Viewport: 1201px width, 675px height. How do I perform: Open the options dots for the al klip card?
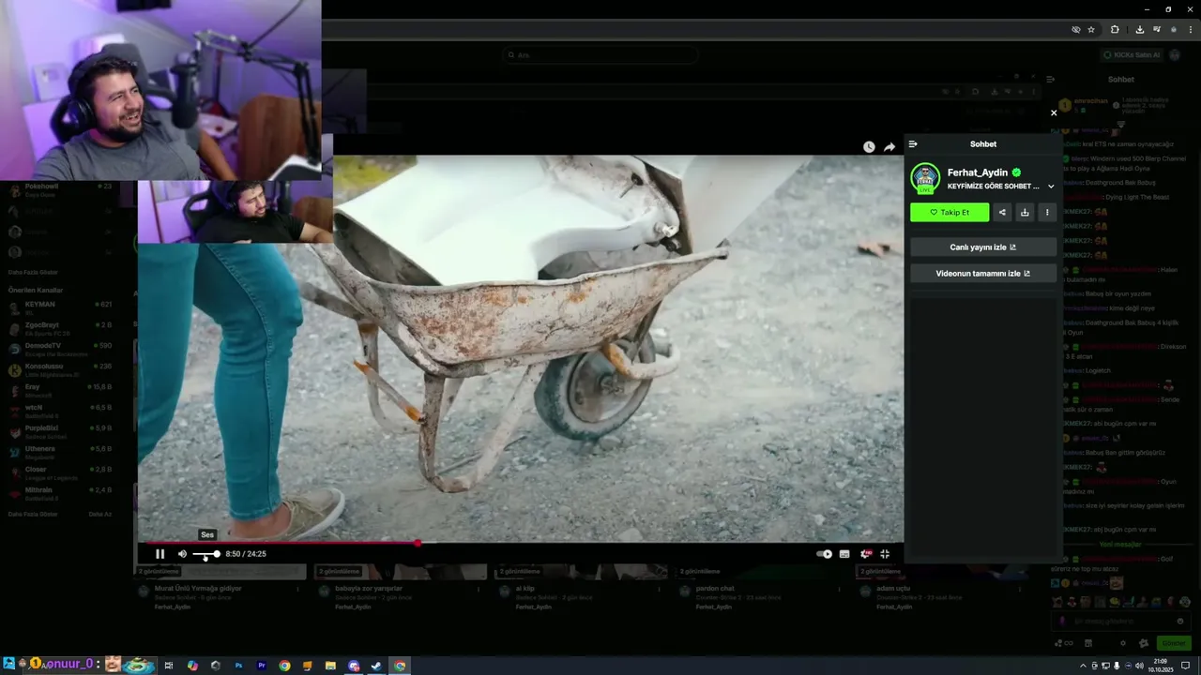click(660, 590)
